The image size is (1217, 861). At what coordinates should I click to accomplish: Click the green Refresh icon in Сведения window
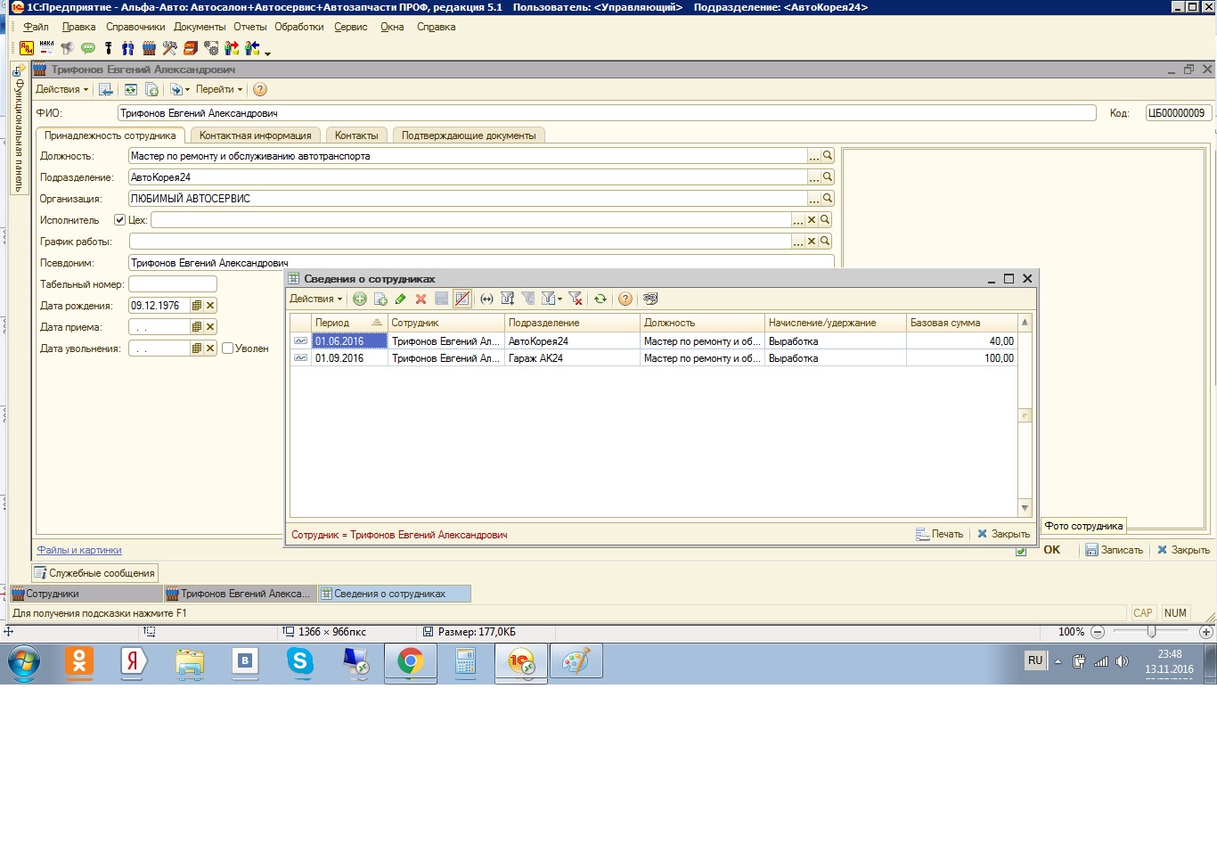coord(600,299)
